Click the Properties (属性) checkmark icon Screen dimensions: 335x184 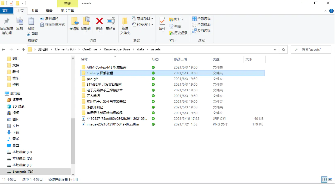tap(162, 21)
